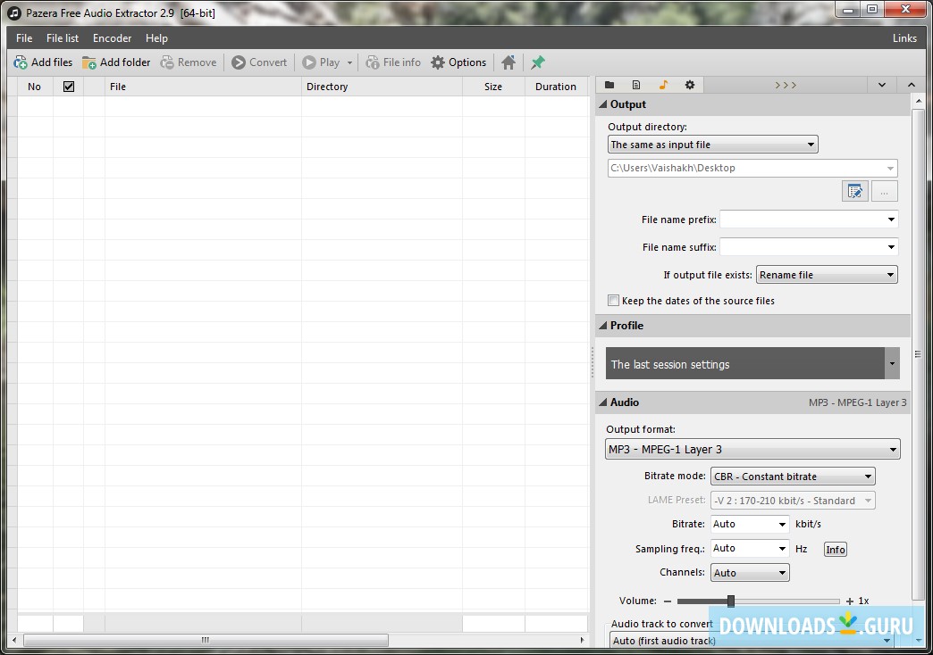933x655 pixels.
Task: Switch to music note audio tab
Action: point(663,85)
